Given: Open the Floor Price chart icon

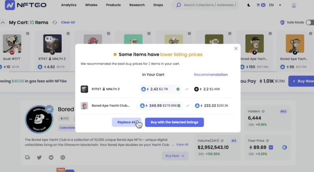Looking at the screenshot, I should (271, 147).
